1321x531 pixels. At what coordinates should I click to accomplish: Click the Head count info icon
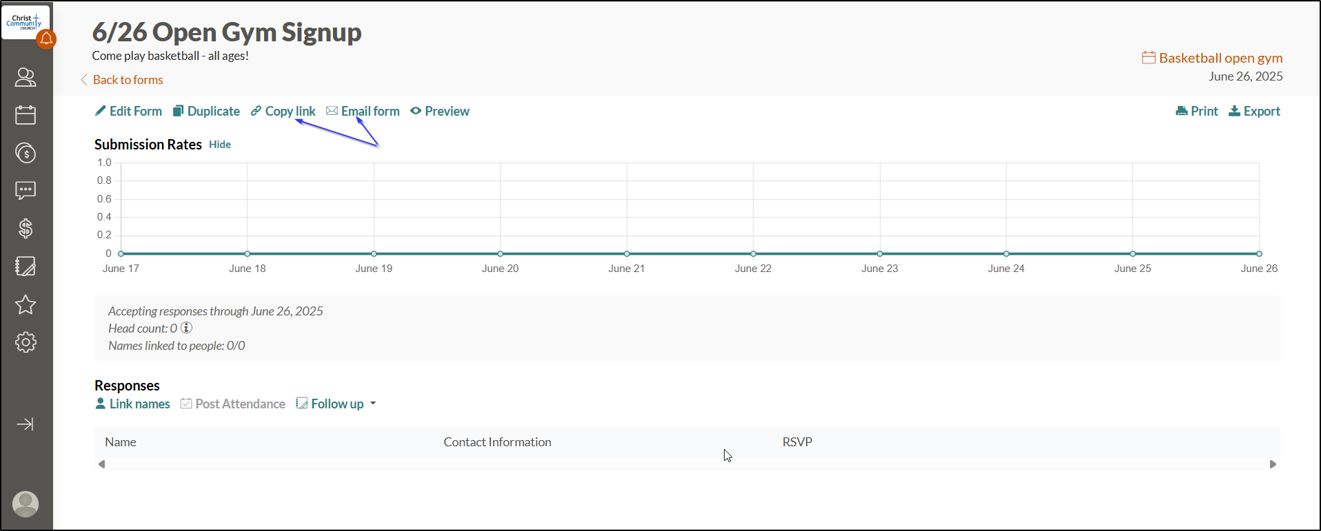(x=186, y=328)
